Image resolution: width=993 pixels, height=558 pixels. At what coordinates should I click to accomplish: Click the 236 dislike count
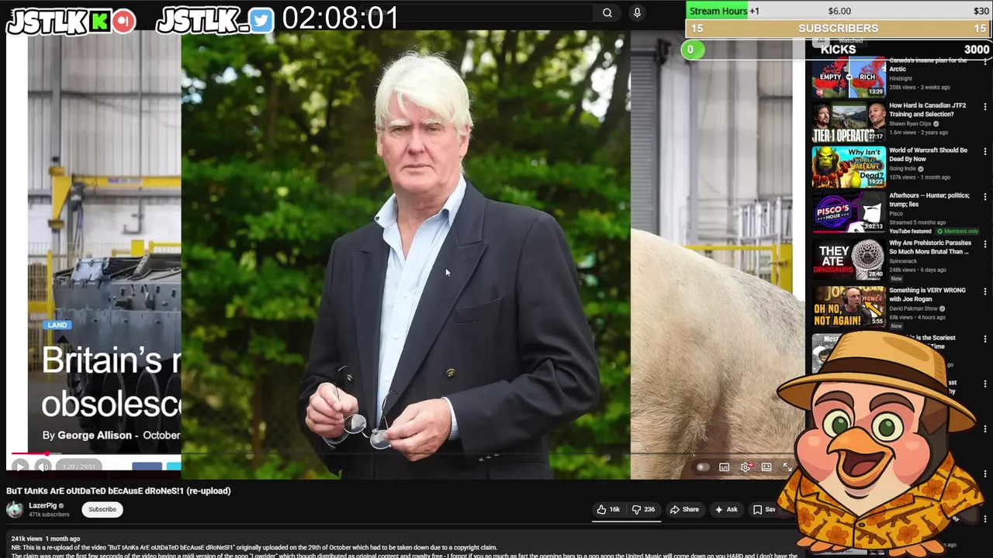pos(649,509)
